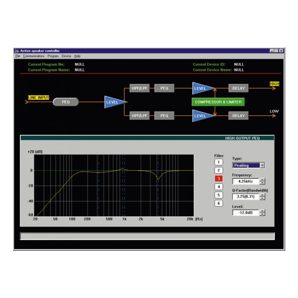Select the LOW path PEQ block

(x=164, y=116)
